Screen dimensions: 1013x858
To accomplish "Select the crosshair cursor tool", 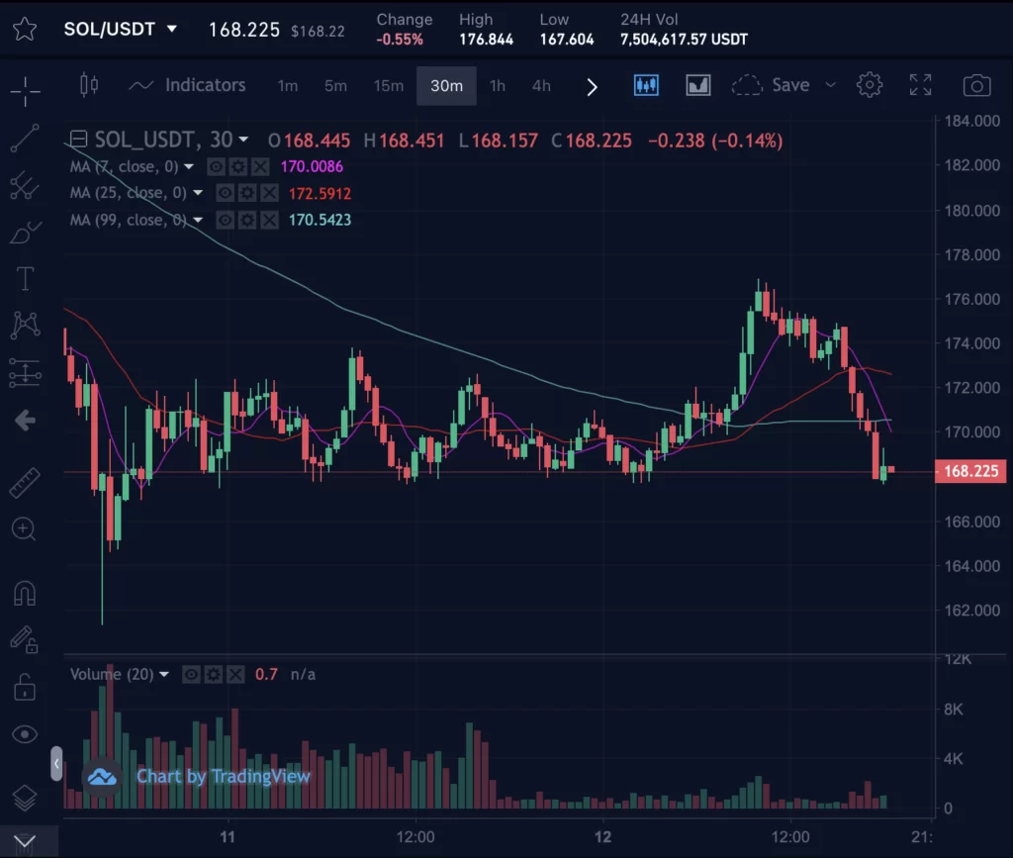I will (26, 89).
